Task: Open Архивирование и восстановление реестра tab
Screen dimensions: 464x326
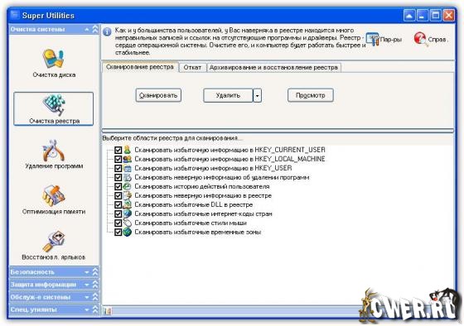Action: coord(273,67)
